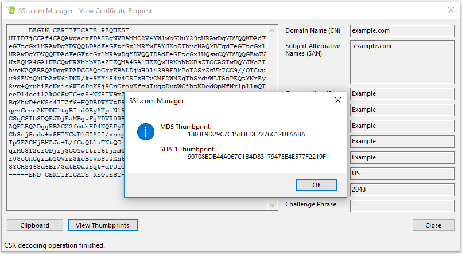Click the SSL.com Manager title bar app icon
Image resolution: width=462 pixels, height=254 pixels.
(10, 10)
